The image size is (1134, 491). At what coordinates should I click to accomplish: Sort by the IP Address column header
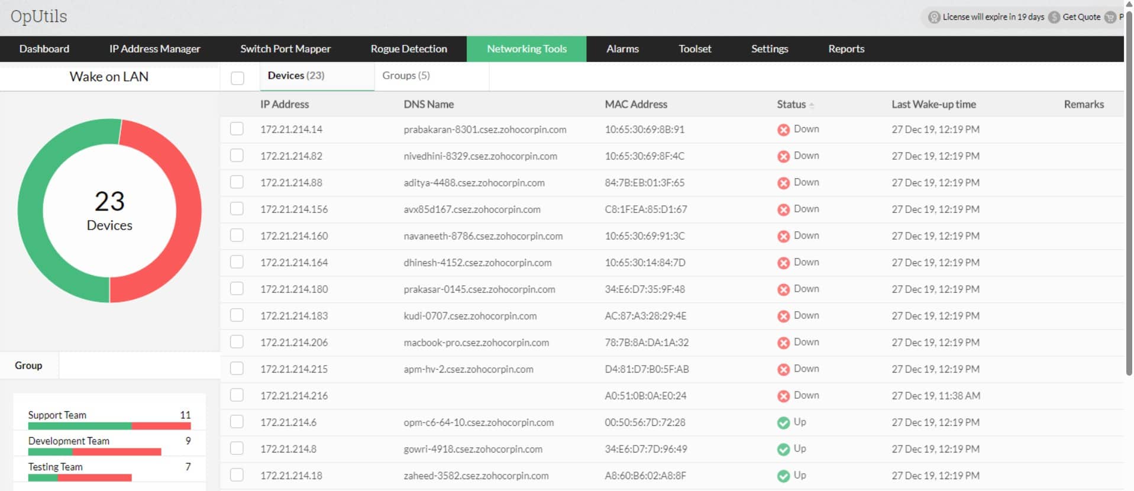point(285,104)
